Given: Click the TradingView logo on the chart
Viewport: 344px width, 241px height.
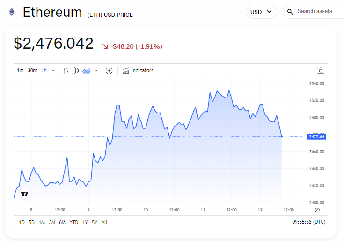Looking at the screenshot, I should pos(25,193).
